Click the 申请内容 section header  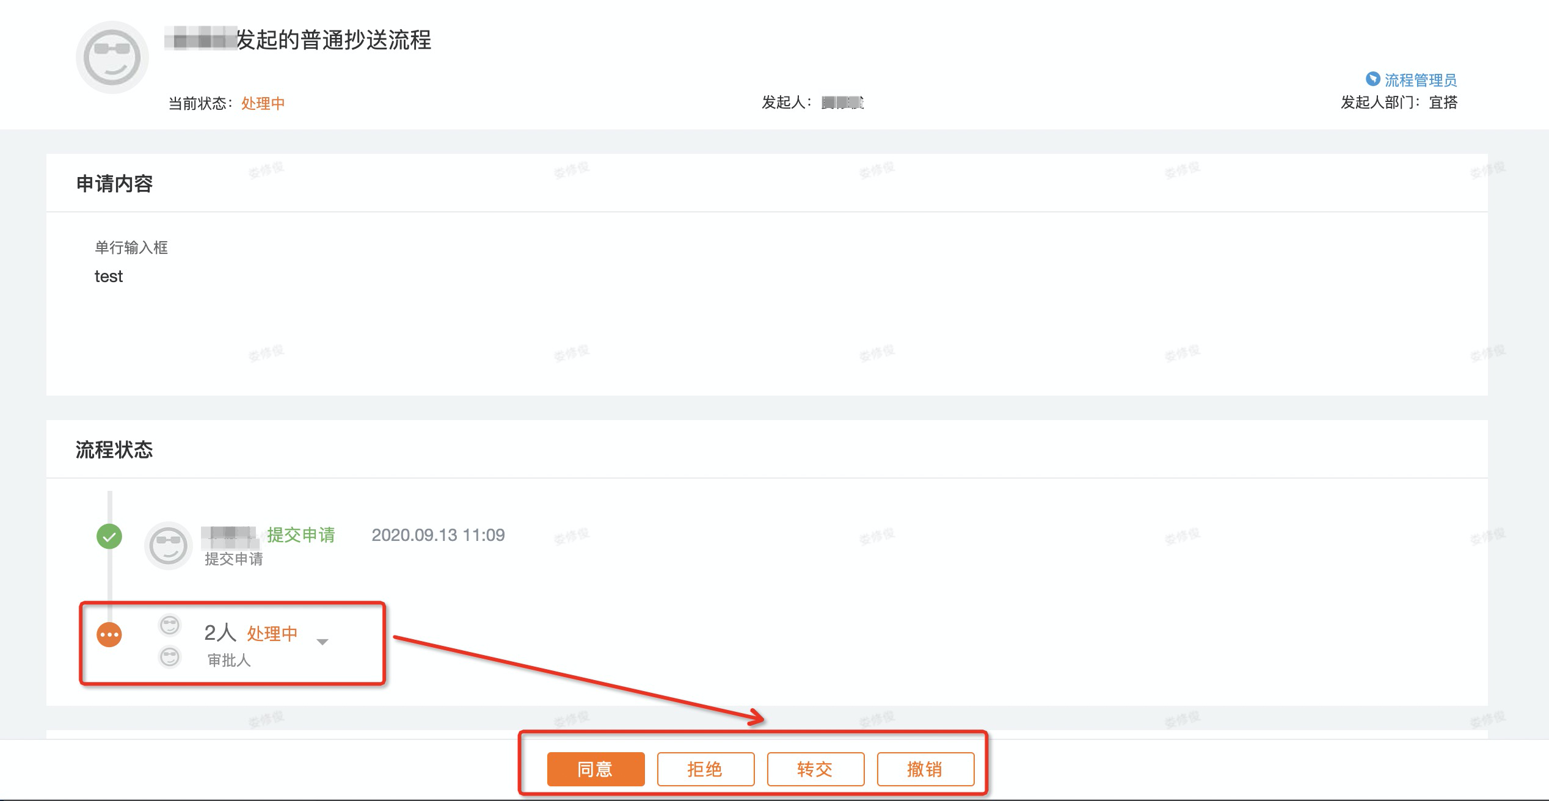coord(114,184)
